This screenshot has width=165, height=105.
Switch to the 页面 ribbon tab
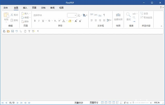pos(34,8)
